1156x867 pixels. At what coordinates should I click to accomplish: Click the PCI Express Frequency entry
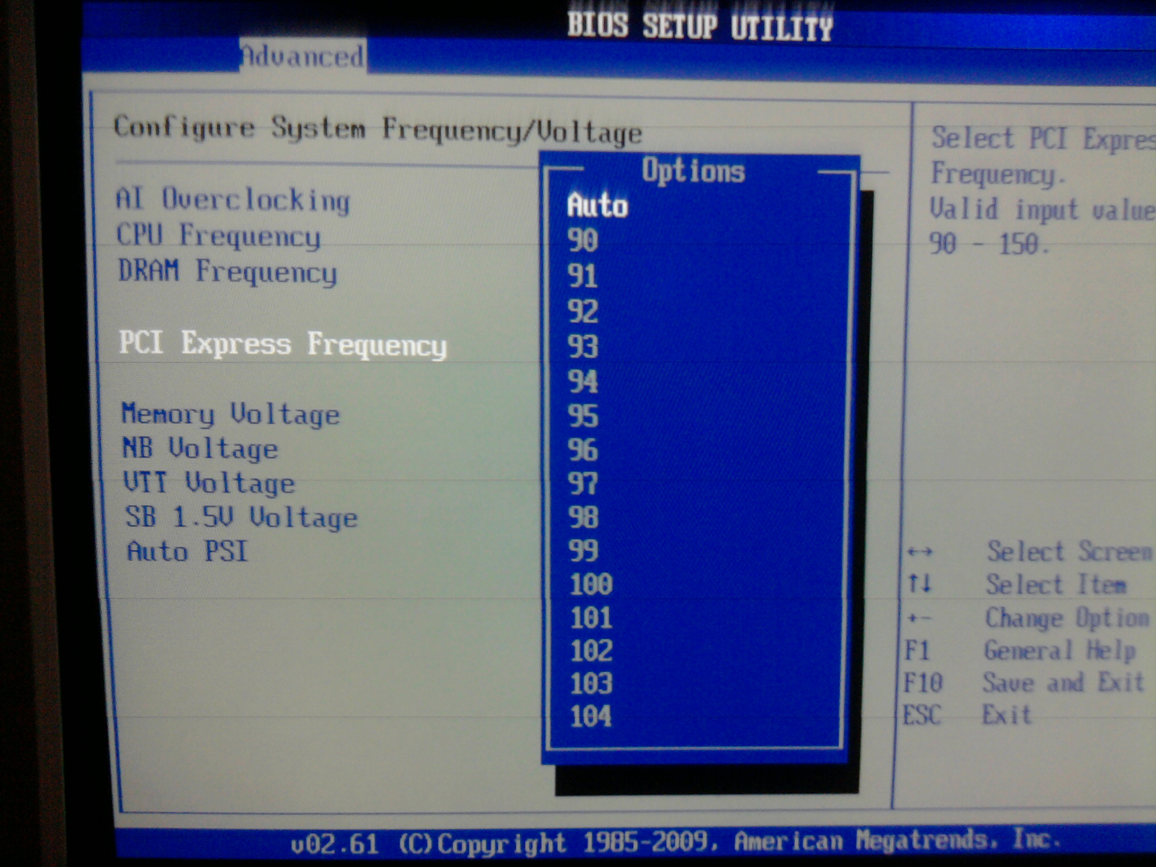coord(283,344)
